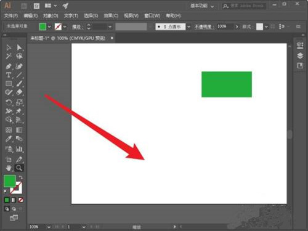Select the Shaper tool
308x231 pixels.
[x=9, y=92]
